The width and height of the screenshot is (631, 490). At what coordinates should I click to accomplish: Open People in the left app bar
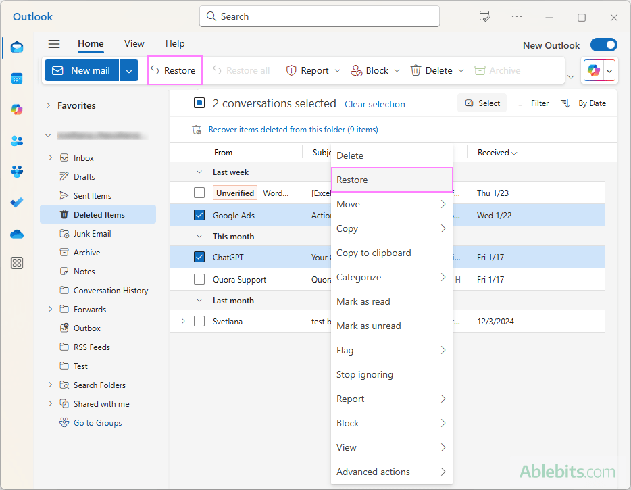click(17, 141)
